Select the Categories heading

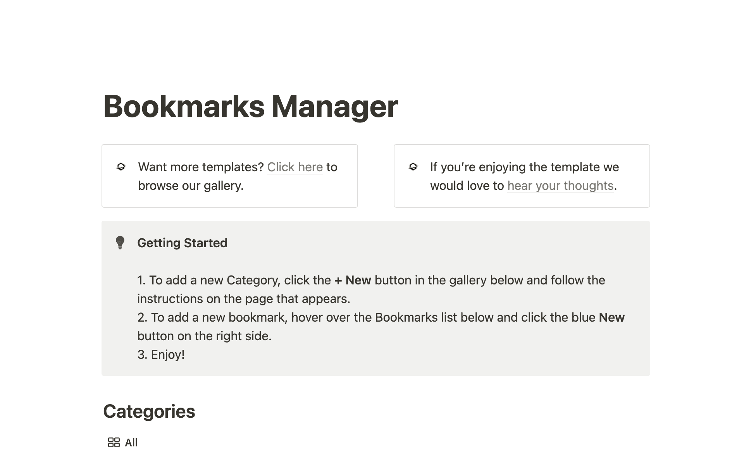[149, 412]
